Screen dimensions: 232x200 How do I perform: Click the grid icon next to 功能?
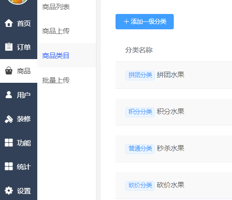tap(9, 143)
